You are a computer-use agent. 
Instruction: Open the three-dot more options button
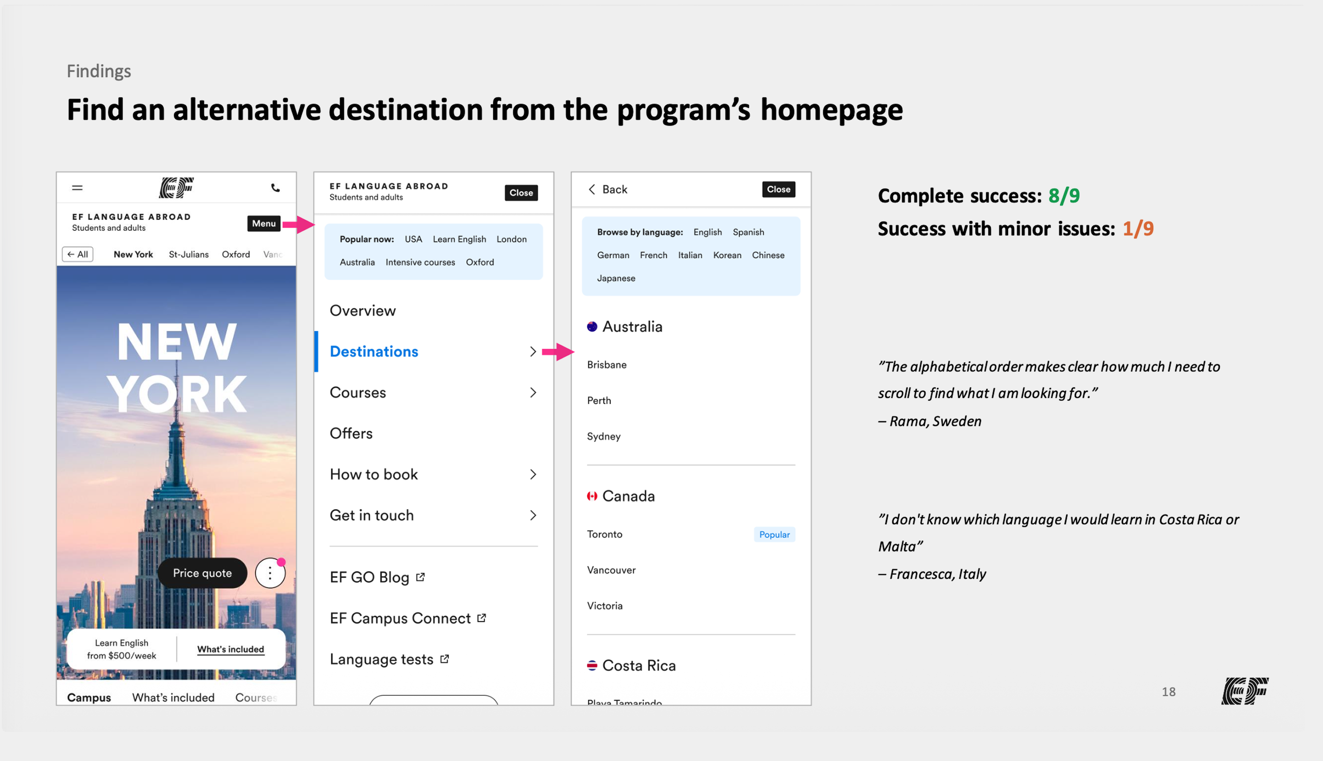tap(270, 573)
